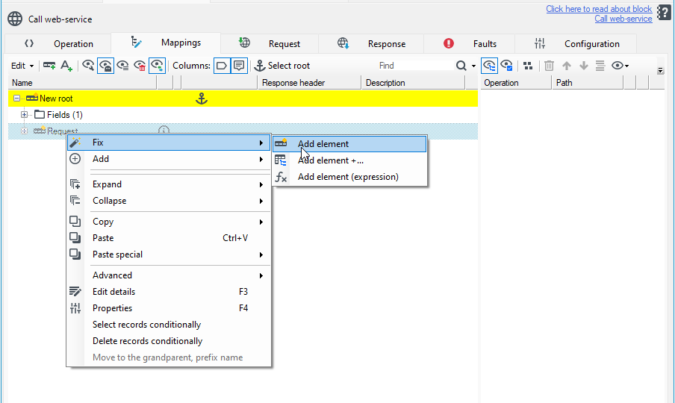Choose Add element +... submenu entry
This screenshot has height=403, width=675.
click(349, 160)
